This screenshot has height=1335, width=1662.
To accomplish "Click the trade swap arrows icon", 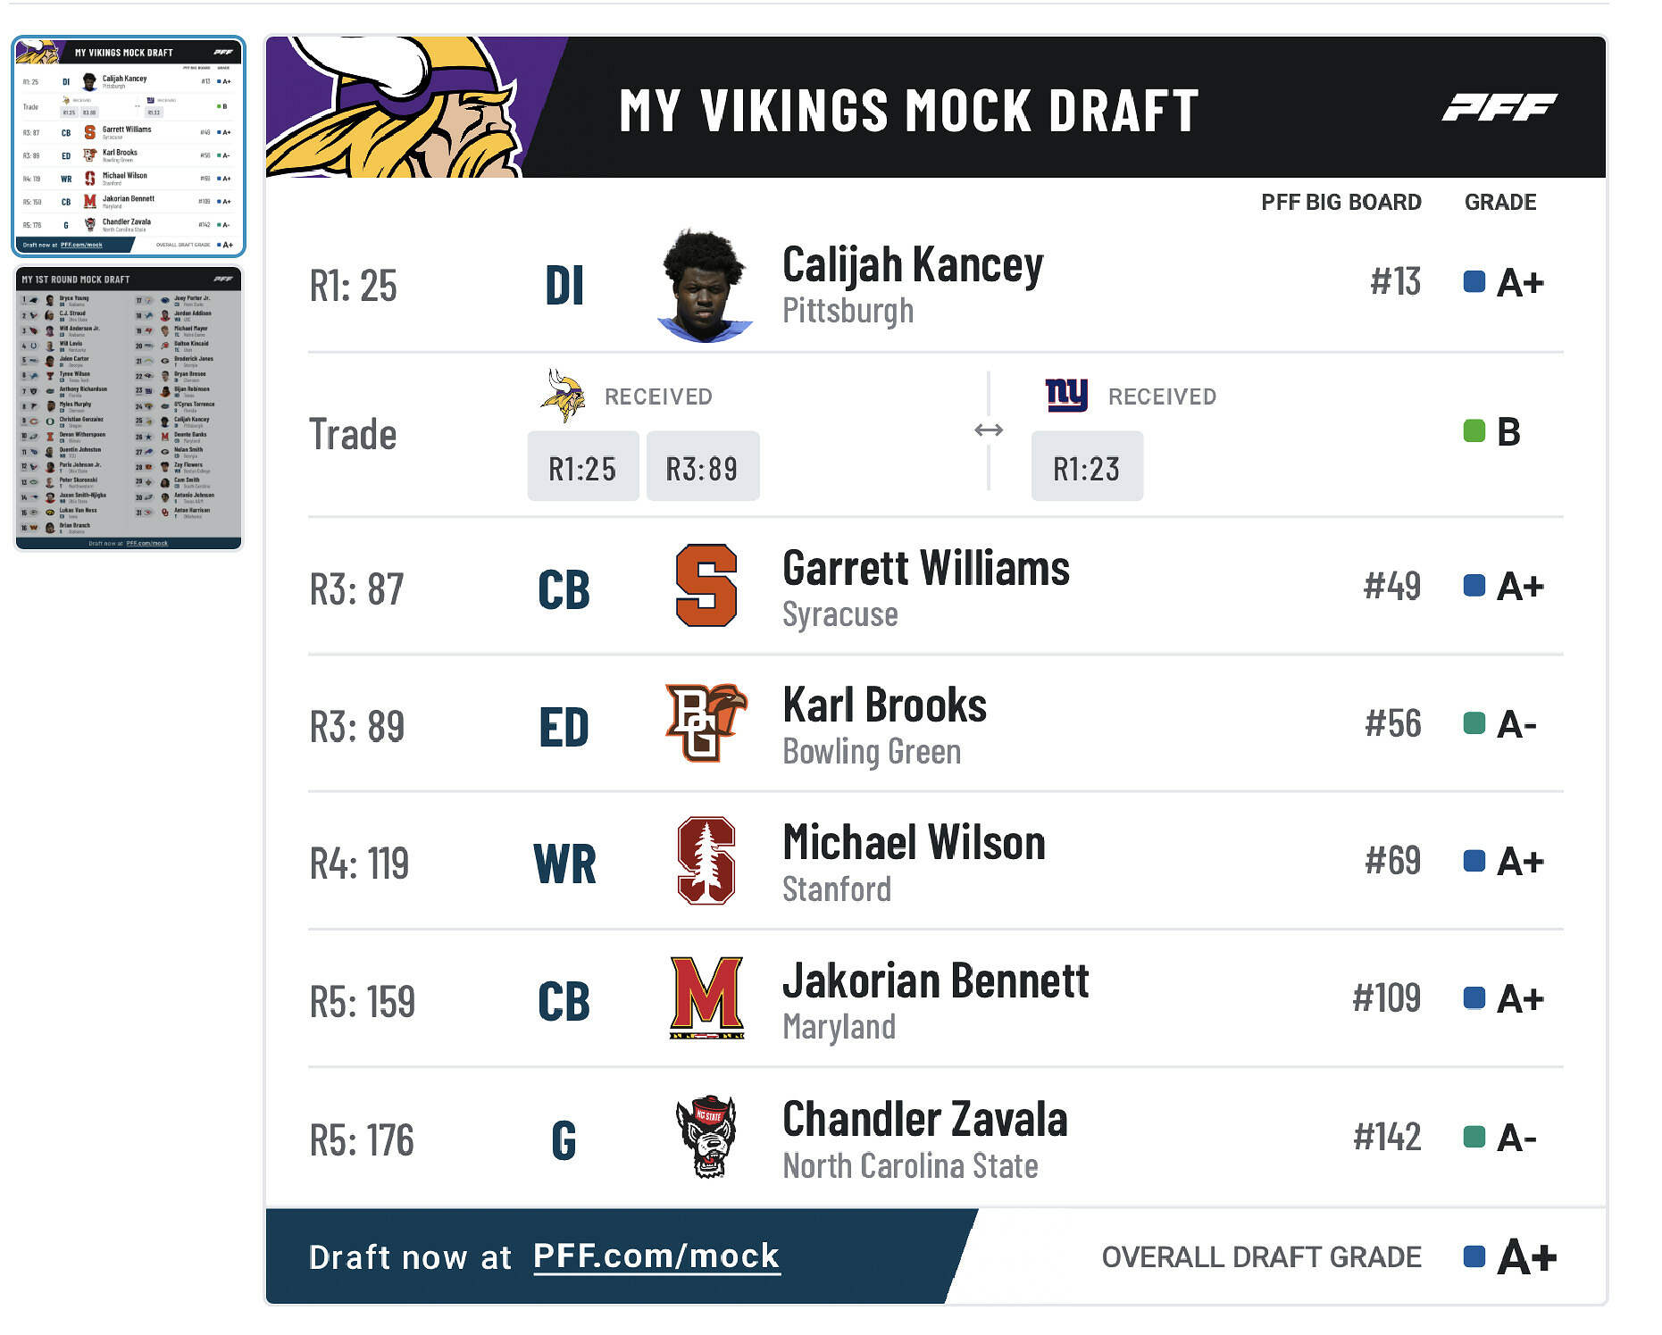I will 989,430.
